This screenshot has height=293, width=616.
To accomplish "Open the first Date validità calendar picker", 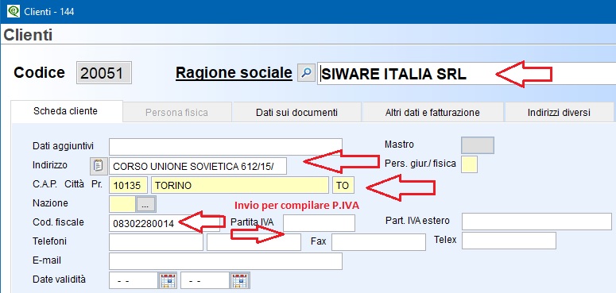I will coord(168,280).
